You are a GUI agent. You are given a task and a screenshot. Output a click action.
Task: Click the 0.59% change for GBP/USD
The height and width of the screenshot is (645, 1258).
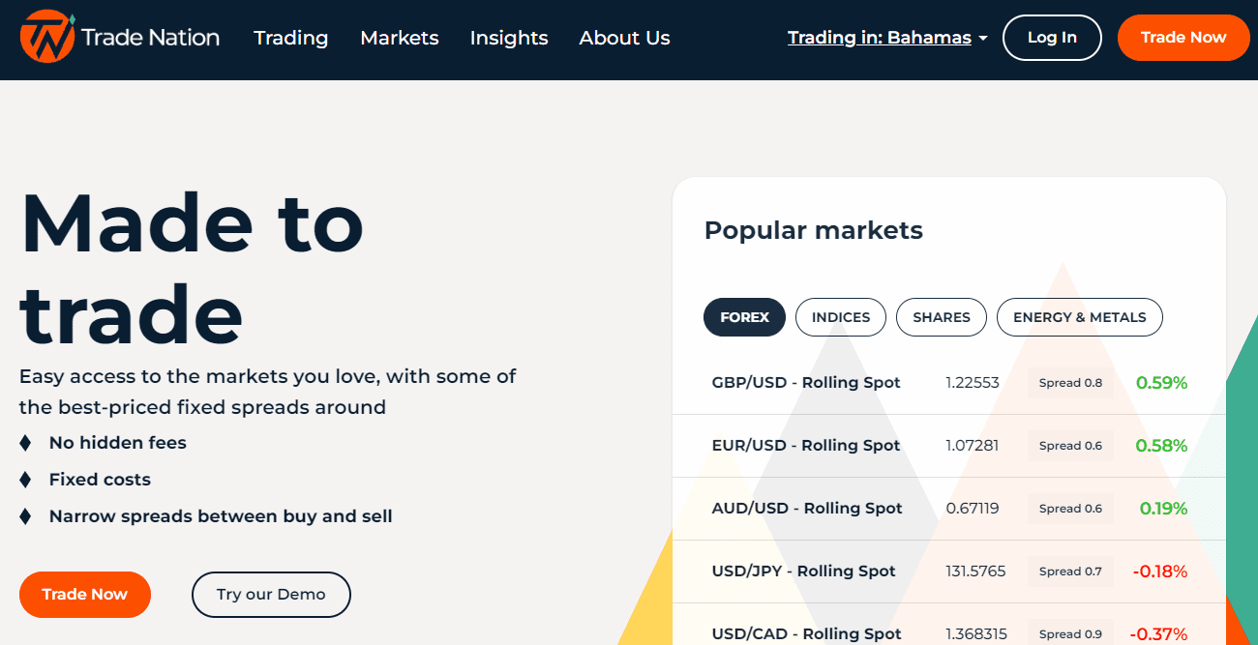[1161, 383]
